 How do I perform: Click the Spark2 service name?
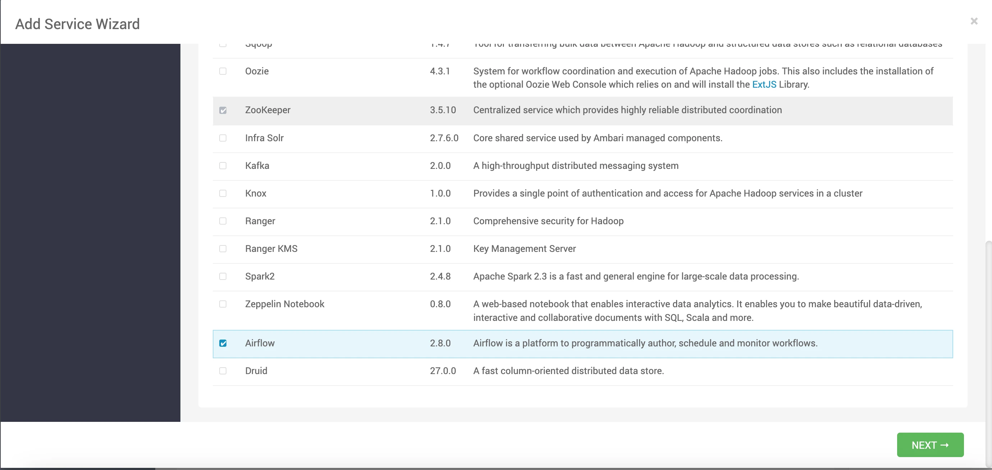pyautogui.click(x=260, y=276)
